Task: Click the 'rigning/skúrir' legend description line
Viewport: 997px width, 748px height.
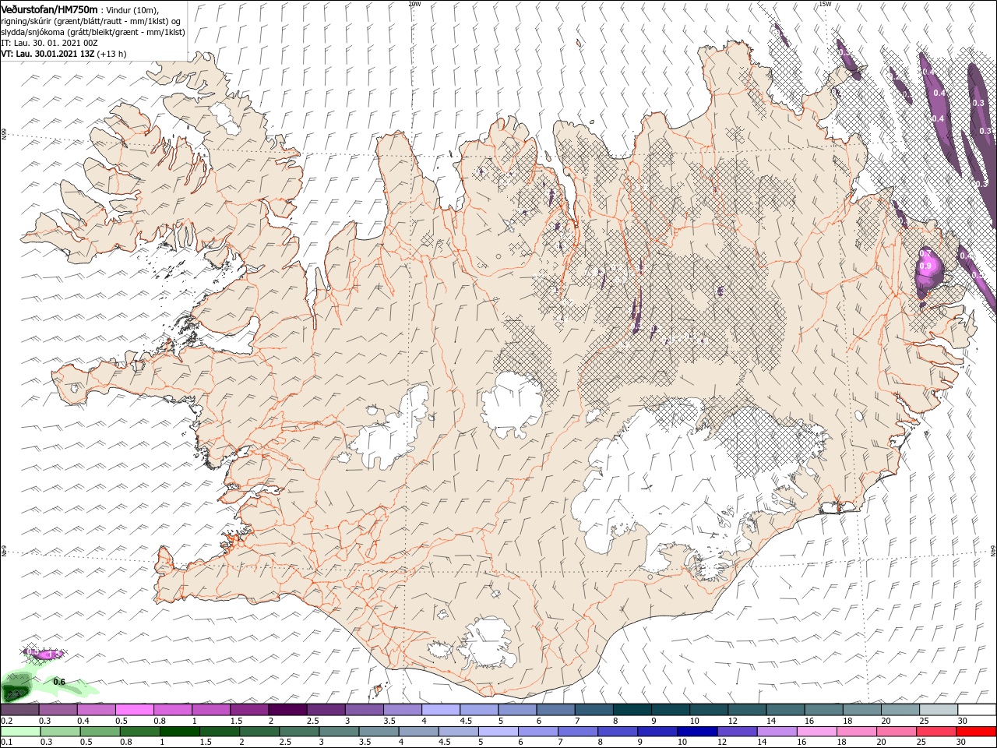Action: click(90, 21)
